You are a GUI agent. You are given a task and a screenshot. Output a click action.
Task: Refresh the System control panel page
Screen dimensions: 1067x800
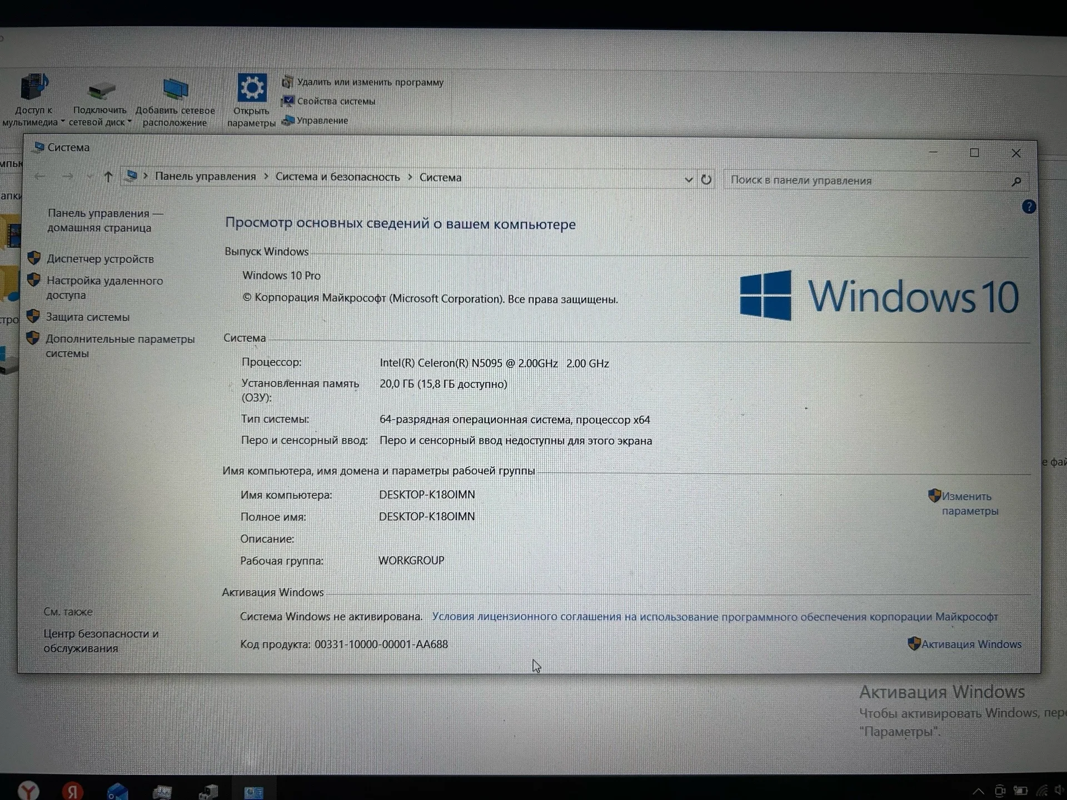point(706,179)
